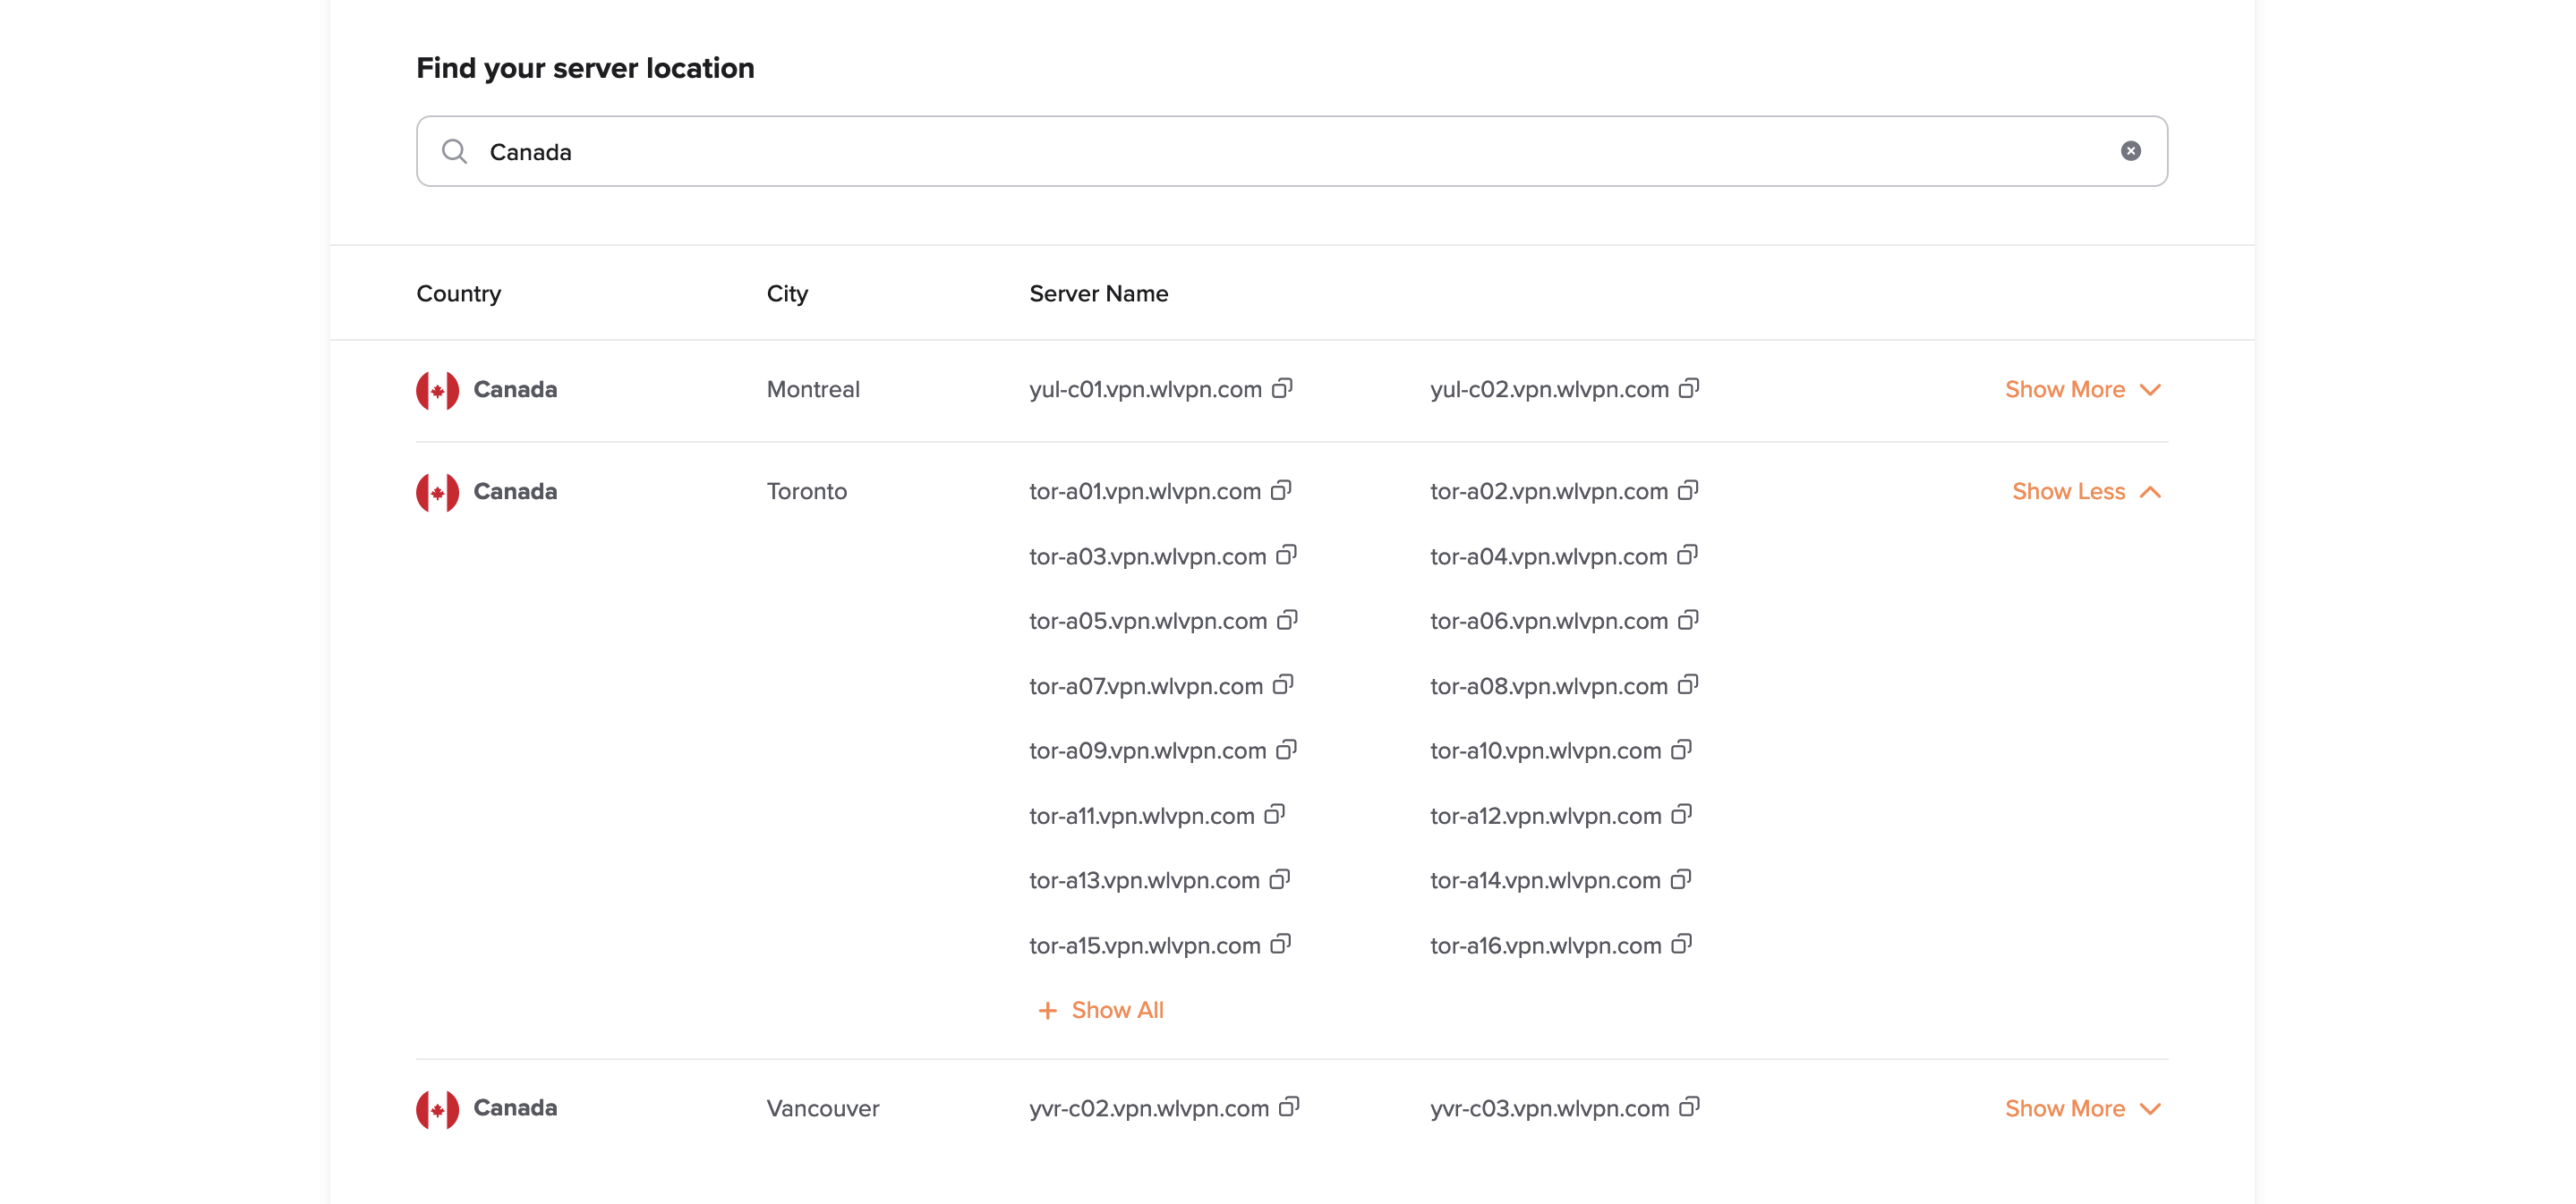2576x1204 pixels.
Task: Click the tor-a10.vpn.wlvpn.com text
Action: [x=1546, y=751]
